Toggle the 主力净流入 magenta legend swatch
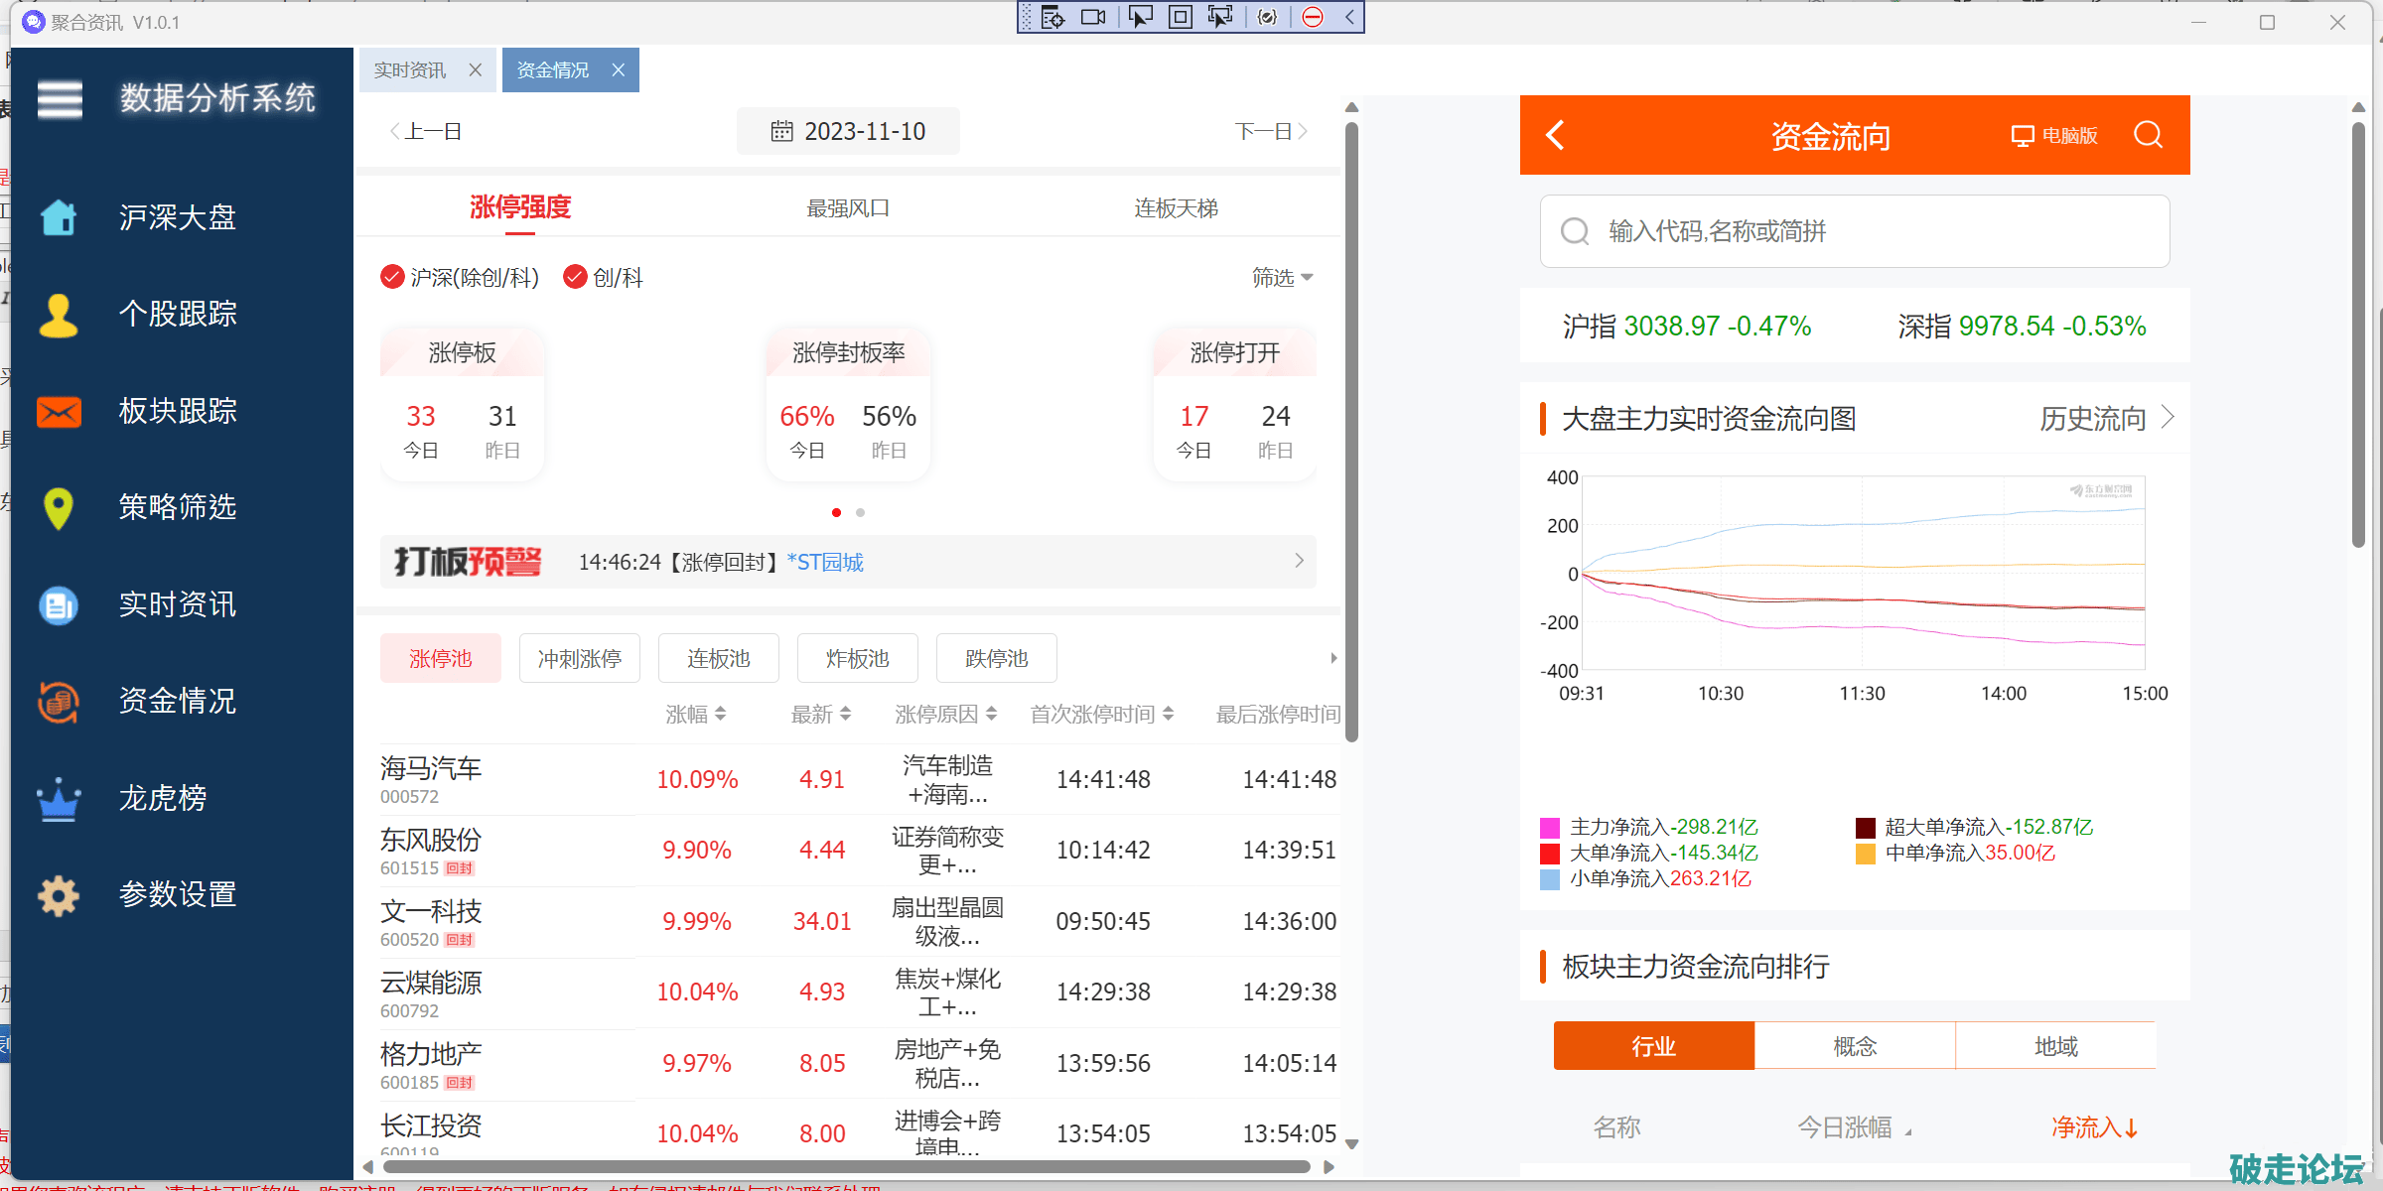Viewport: 2383px width, 1191px height. [x=1549, y=828]
